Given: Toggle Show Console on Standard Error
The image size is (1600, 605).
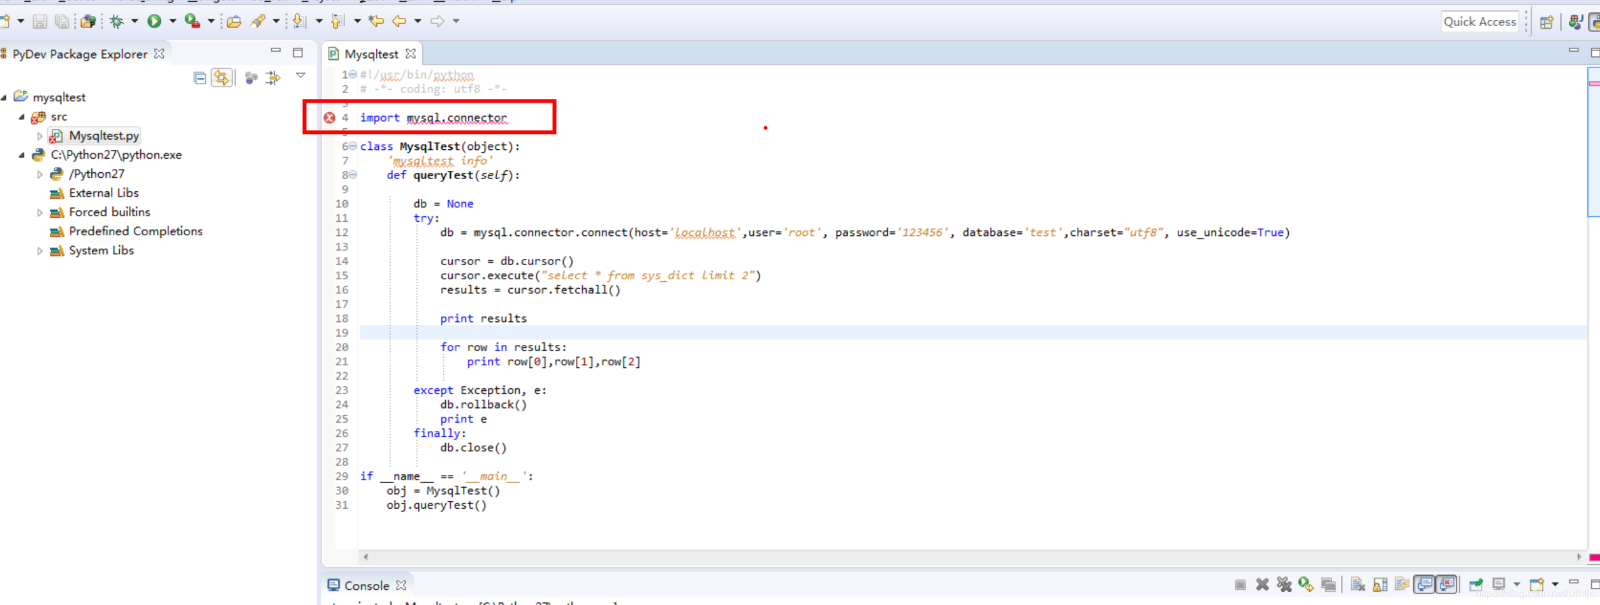Looking at the screenshot, I should (x=1446, y=584).
